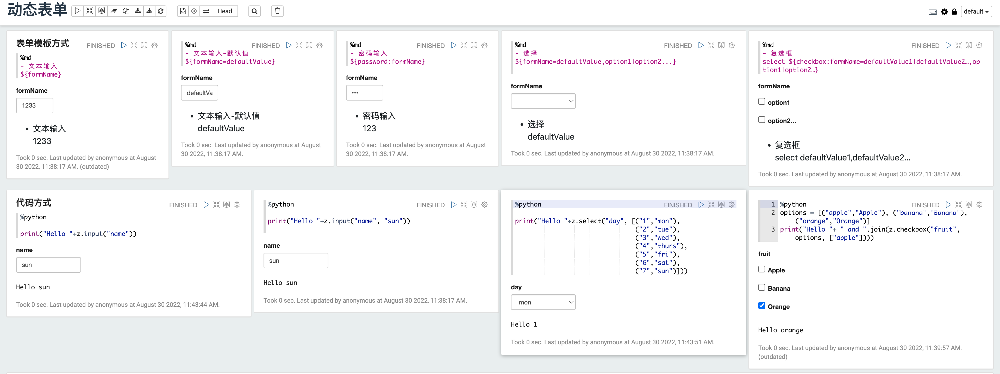Toggle the eraser to clear all output
The height and width of the screenshot is (374, 1000).
click(x=113, y=11)
